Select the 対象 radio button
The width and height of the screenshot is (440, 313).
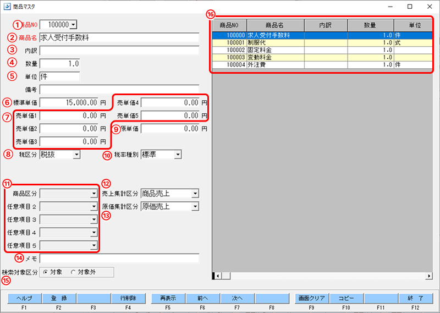pos(45,272)
